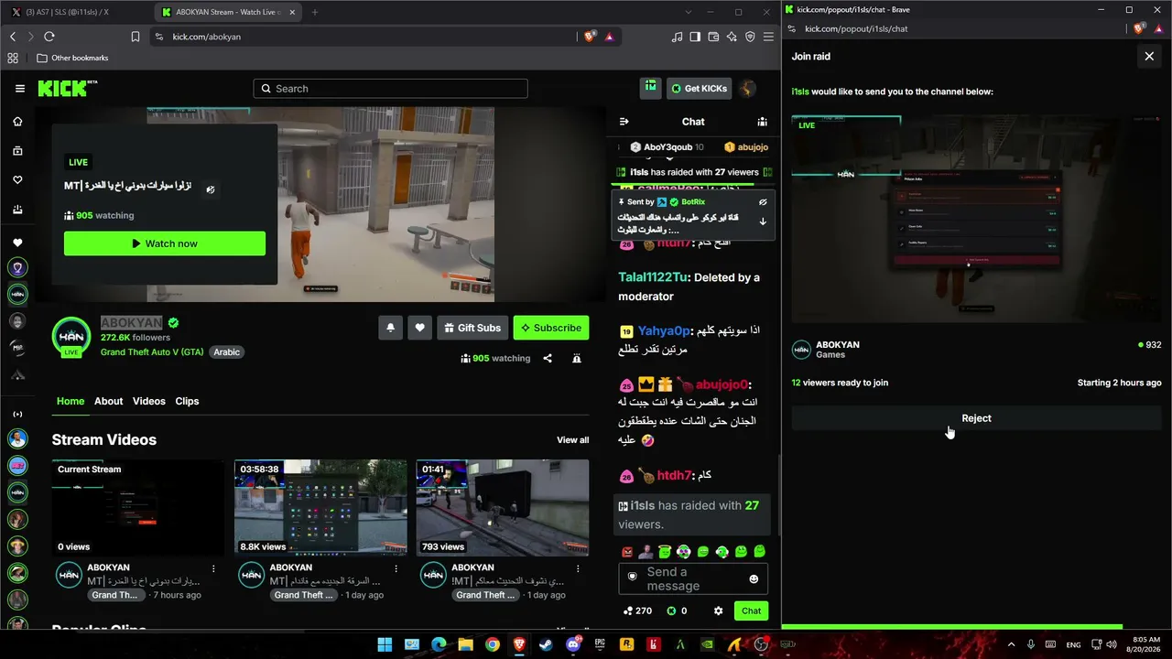
Task: Open options menu for 03:58:38 video
Action: [396, 568]
